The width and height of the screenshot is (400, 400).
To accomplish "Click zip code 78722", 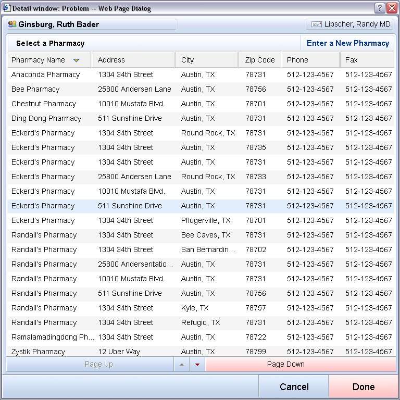I will [x=256, y=337].
